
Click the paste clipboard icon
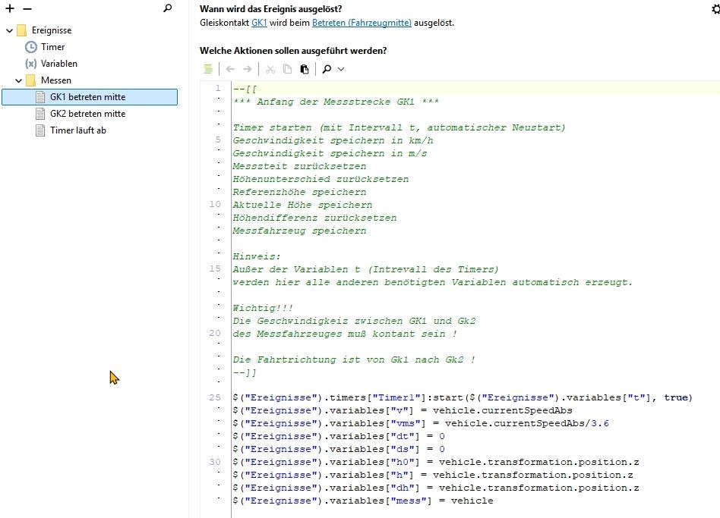pos(304,69)
